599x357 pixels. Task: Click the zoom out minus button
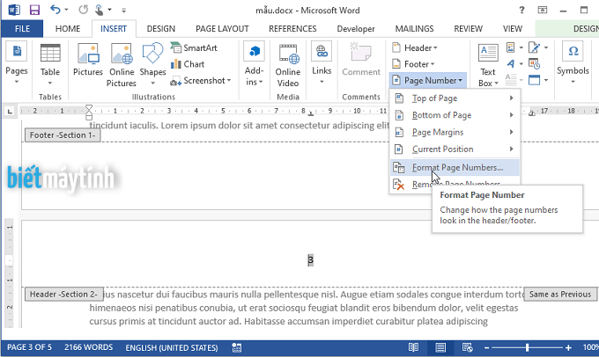(x=486, y=347)
